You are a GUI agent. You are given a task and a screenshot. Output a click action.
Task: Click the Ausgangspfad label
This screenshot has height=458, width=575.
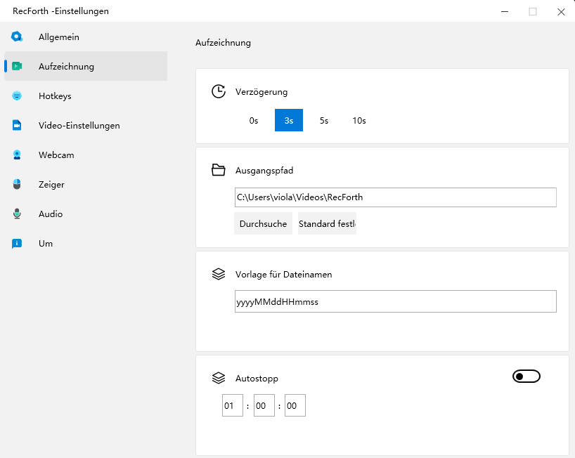[264, 171]
